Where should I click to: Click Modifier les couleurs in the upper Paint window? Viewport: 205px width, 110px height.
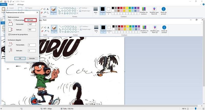(144, 11)
